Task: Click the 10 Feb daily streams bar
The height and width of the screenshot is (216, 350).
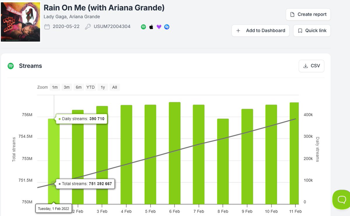Action: (x=271, y=154)
